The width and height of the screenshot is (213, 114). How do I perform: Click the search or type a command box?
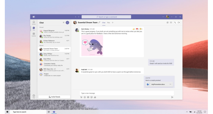click(x=106, y=17)
